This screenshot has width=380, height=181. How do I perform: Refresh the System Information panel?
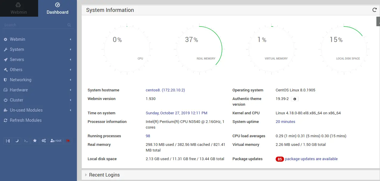click(x=375, y=10)
